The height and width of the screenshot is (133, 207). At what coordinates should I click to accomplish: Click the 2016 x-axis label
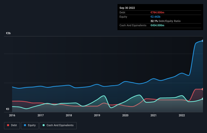[12, 115]
